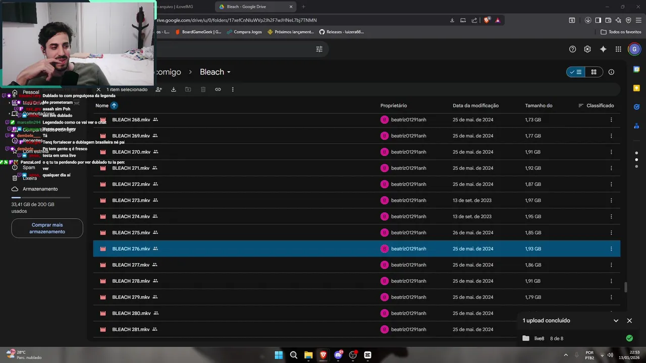Close the Bleach - Google Drive tab
The height and width of the screenshot is (363, 646).
pos(291,7)
